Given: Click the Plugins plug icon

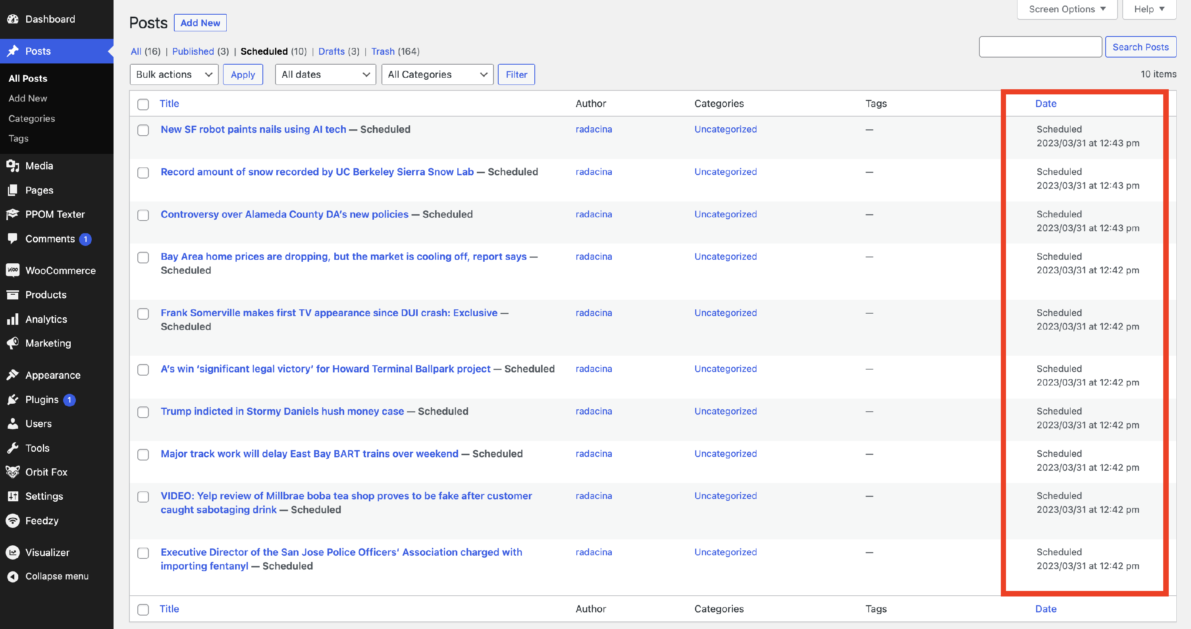Looking at the screenshot, I should 12,399.
